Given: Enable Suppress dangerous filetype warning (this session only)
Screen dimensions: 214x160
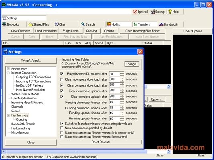Looking at the screenshot, I should point(62,132).
